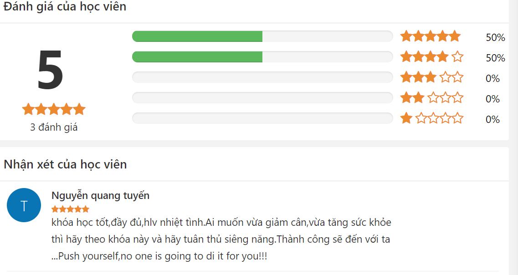Click the '3 đánh giá' link
The image size is (518, 275).
coord(53,127)
